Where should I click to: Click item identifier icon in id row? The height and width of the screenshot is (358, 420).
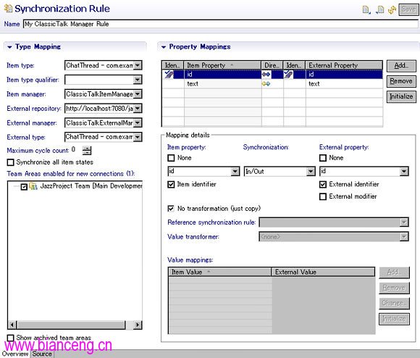tap(169, 74)
